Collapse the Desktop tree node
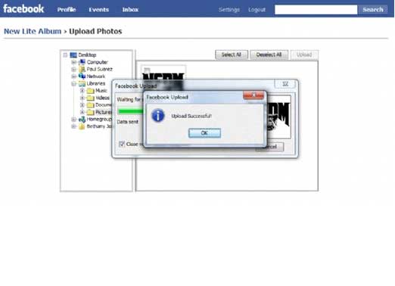395x286 pixels. (65, 55)
